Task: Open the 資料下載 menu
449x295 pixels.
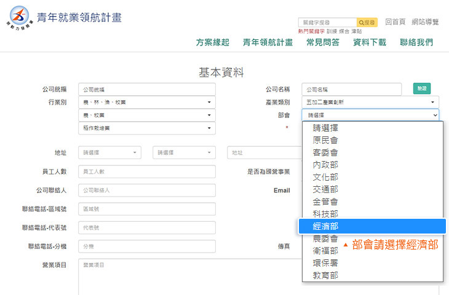Action: pyautogui.click(x=370, y=42)
